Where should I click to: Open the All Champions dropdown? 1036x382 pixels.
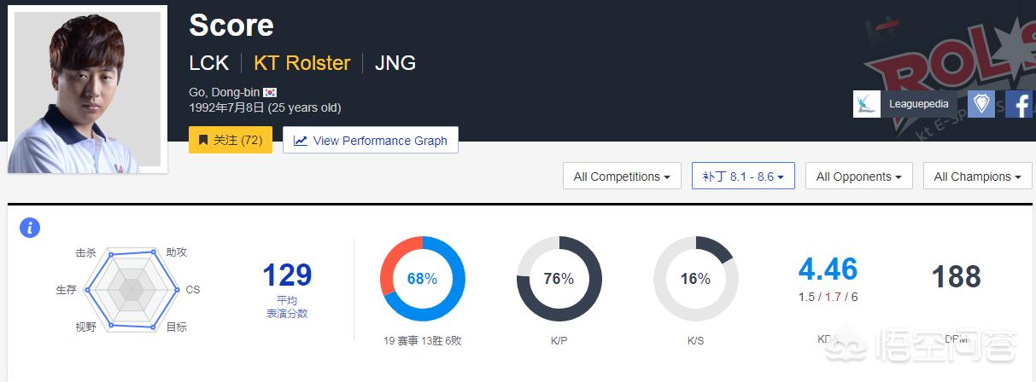click(978, 177)
